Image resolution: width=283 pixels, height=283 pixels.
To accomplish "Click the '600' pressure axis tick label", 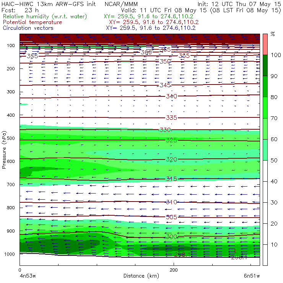I will coord(11,161).
